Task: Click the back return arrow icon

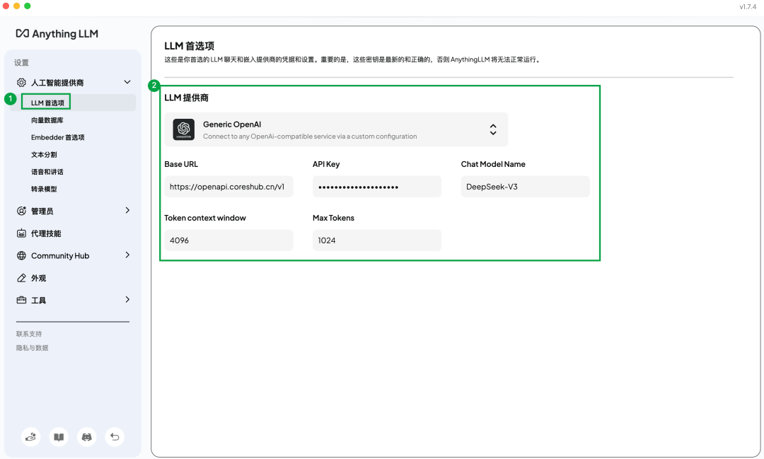Action: click(115, 436)
